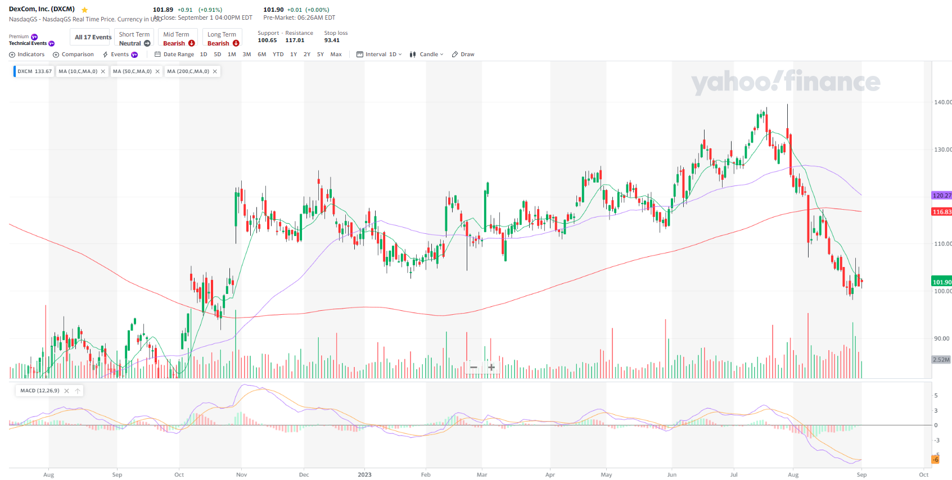Zoom in the chart with plus button
Image resolution: width=952 pixels, height=480 pixels.
[x=491, y=368]
